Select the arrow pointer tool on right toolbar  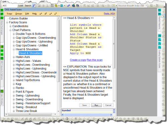(163, 16)
